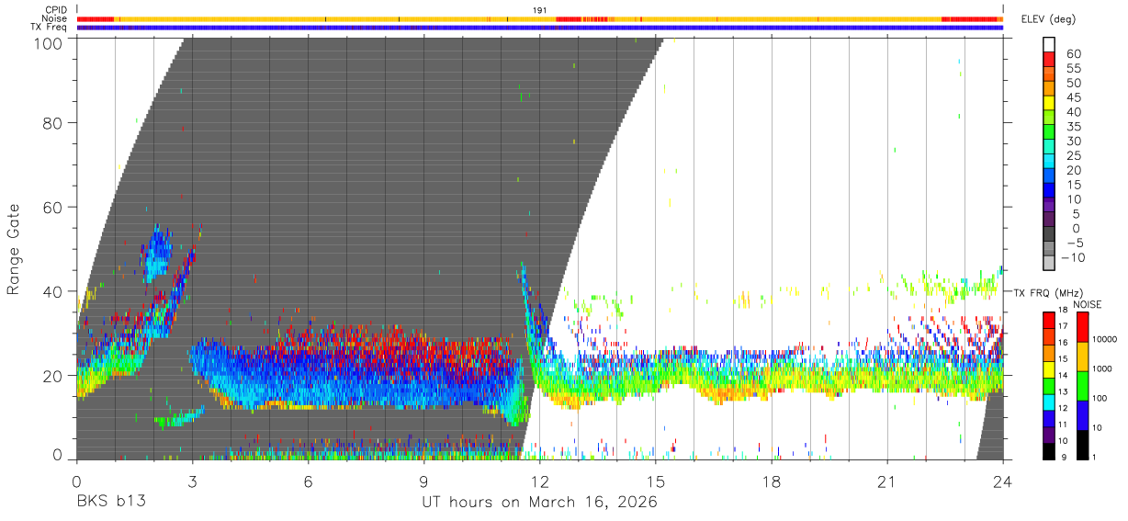
Task: Click the 60 label on the ELEV scale
Action: pos(1073,54)
